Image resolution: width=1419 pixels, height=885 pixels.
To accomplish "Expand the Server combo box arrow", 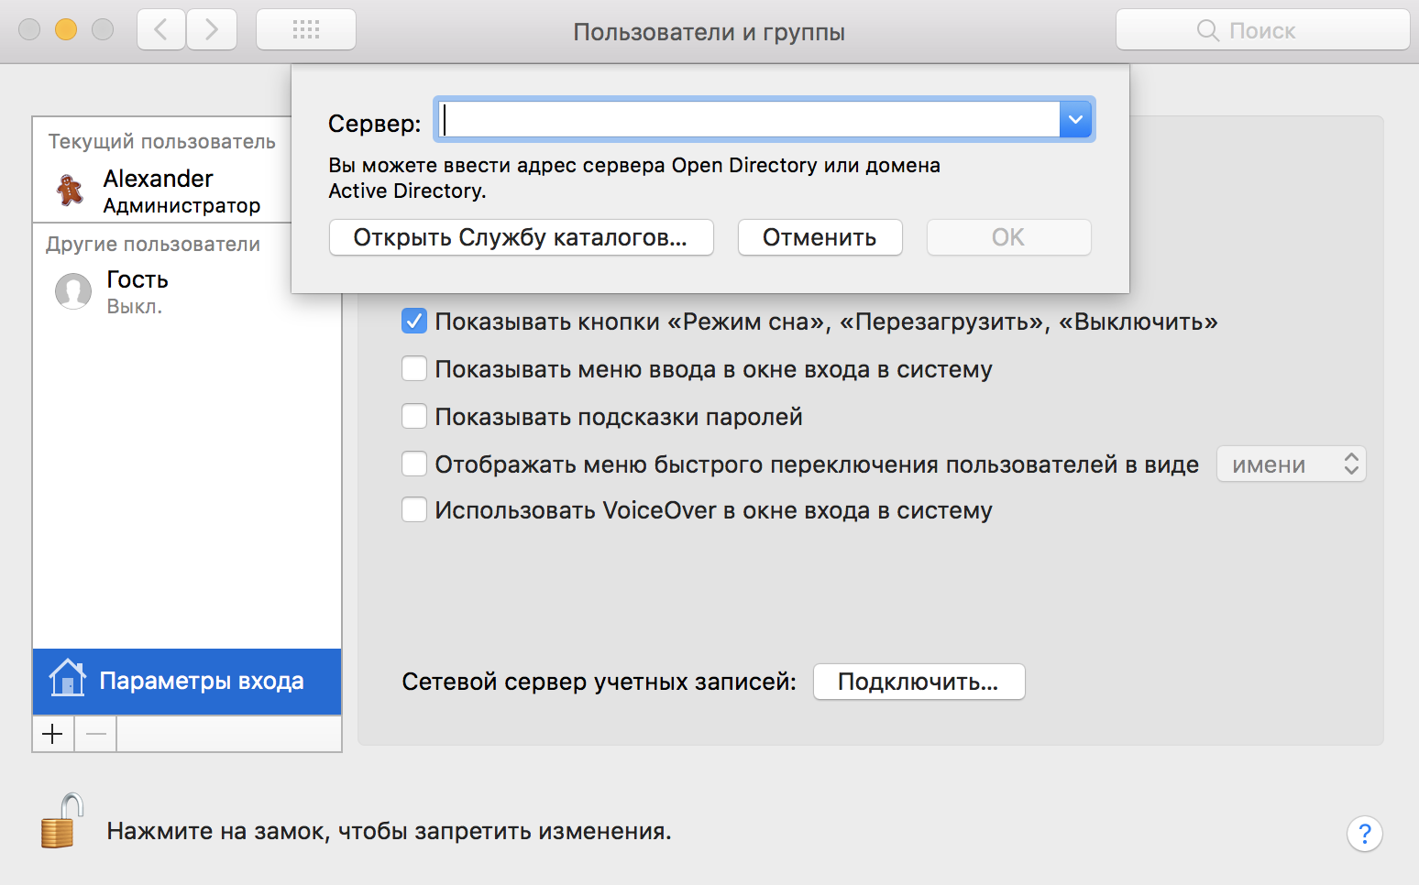I will coord(1075,120).
